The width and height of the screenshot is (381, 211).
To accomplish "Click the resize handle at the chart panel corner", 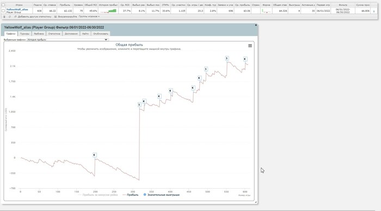I will tap(256, 202).
